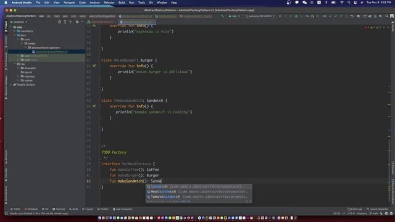Open the Analyze menu
This screenshot has width=395, height=222.
(x=94, y=2)
